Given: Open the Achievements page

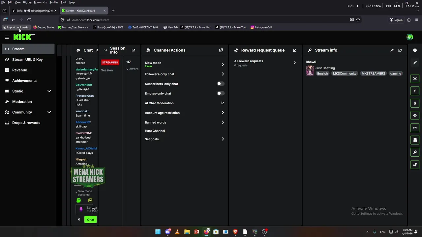Looking at the screenshot, I should point(28,81).
